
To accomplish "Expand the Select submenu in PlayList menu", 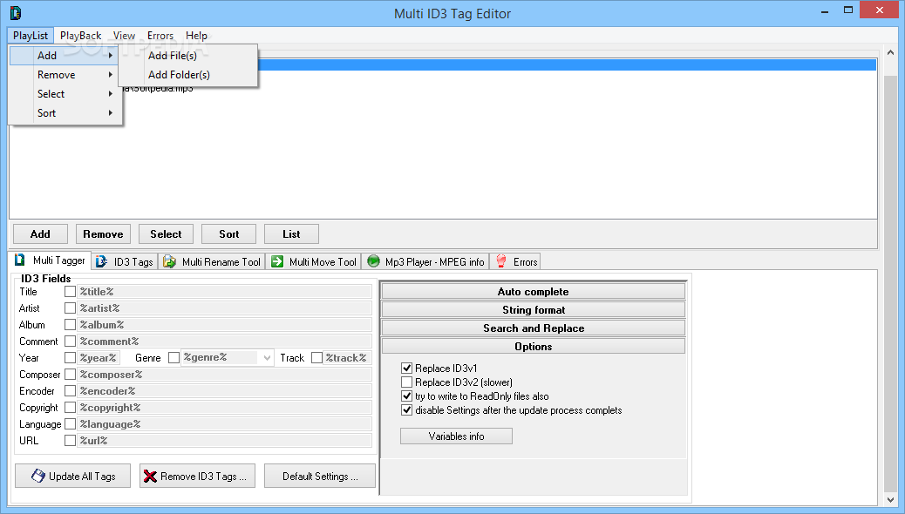I will [x=65, y=93].
